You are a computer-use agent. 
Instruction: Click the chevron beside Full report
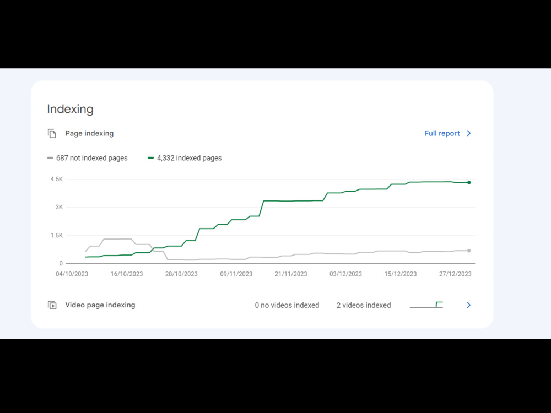(469, 133)
